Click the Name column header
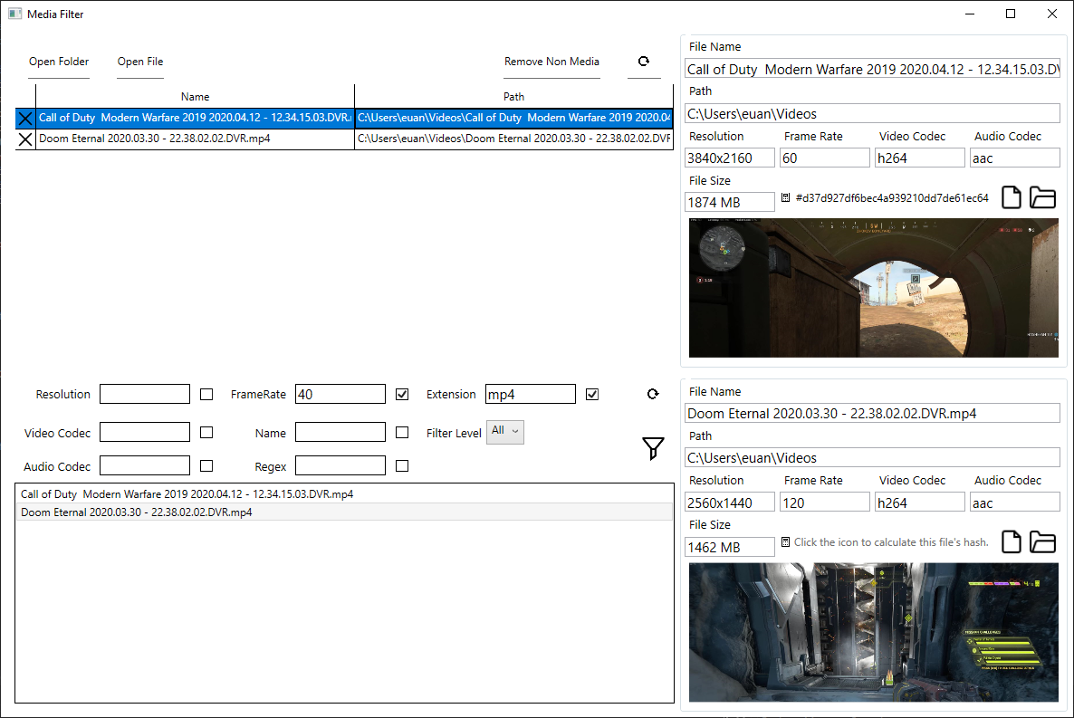Screen dimensions: 1074x718 (196, 97)
